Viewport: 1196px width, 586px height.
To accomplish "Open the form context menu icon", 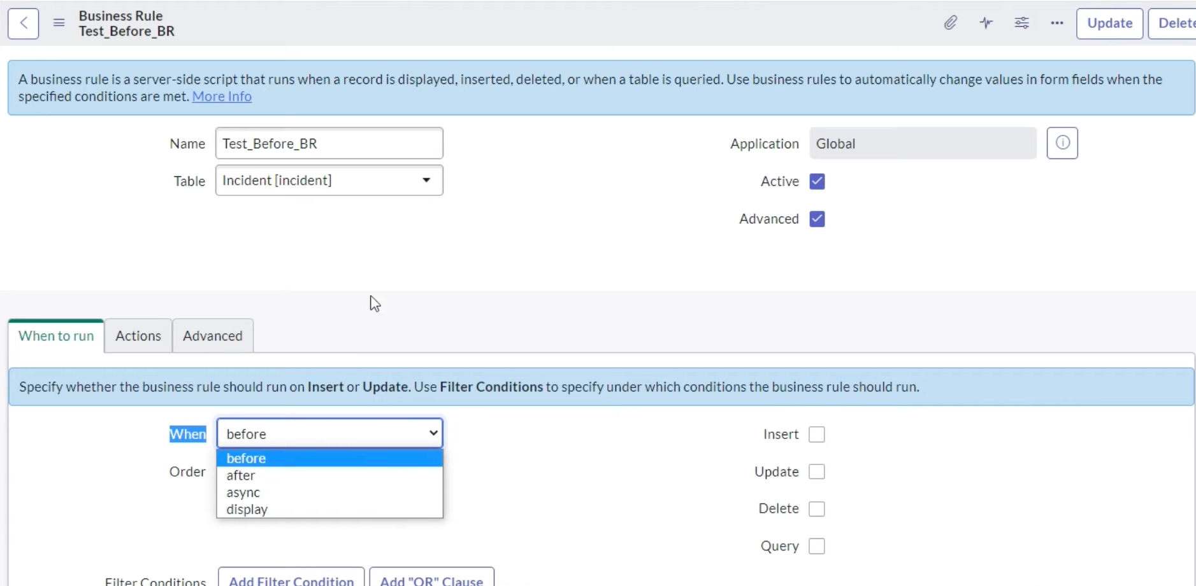I will tap(58, 22).
